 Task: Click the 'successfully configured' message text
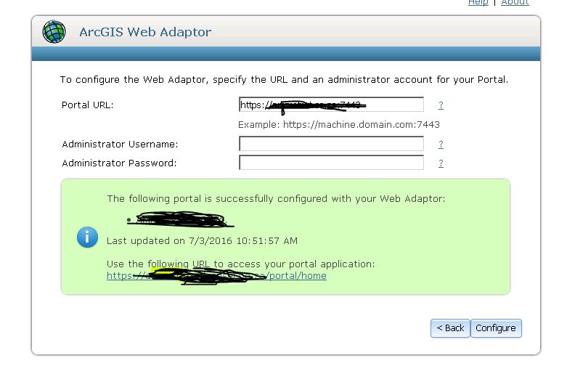tap(277, 199)
